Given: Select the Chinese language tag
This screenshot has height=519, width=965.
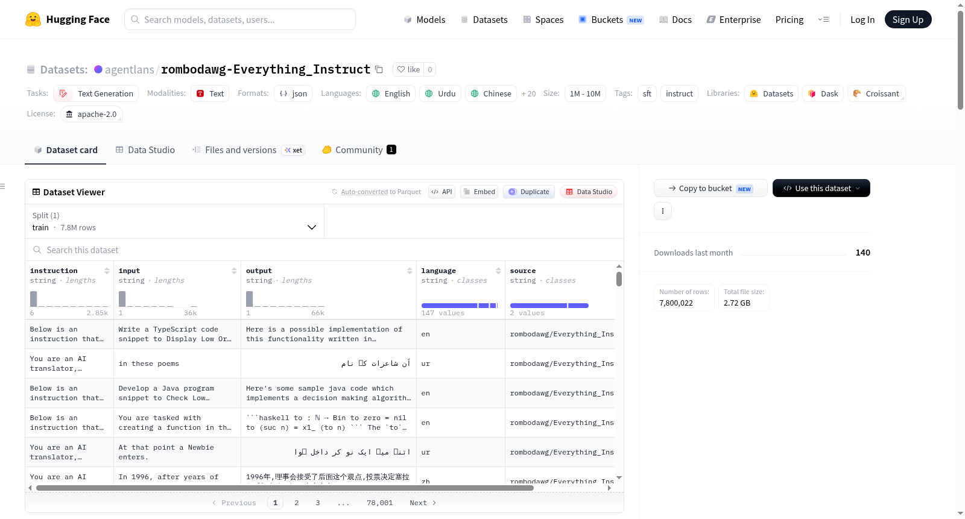Looking at the screenshot, I should (491, 93).
